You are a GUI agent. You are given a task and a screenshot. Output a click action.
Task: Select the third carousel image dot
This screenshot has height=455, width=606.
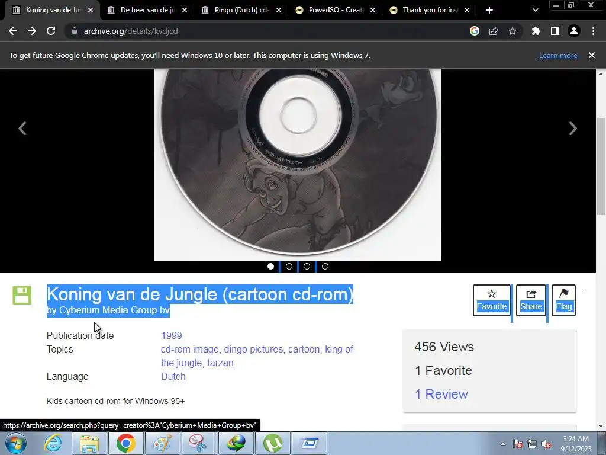307,266
